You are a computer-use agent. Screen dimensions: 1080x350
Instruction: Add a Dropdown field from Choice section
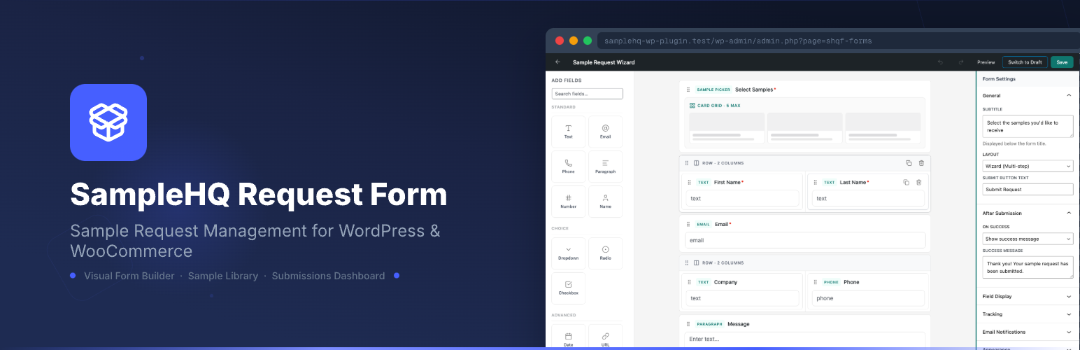pos(568,253)
